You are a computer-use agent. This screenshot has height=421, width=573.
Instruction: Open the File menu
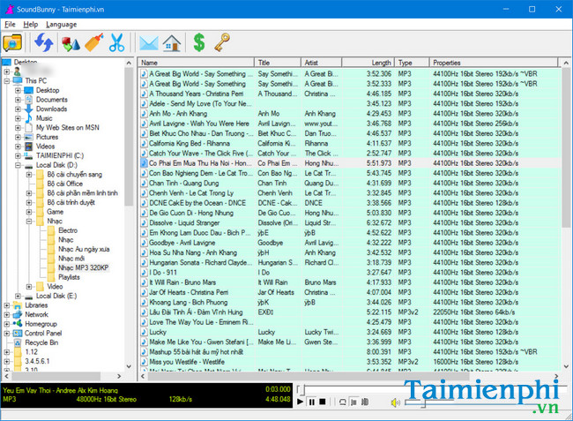point(10,25)
